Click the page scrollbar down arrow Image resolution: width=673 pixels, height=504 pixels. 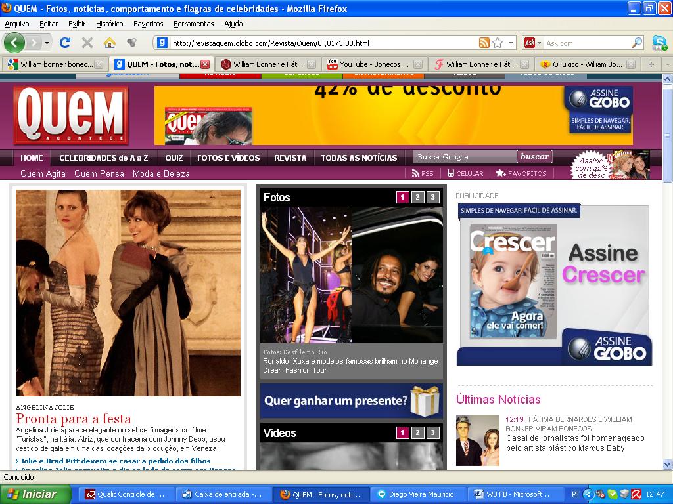coord(668,464)
